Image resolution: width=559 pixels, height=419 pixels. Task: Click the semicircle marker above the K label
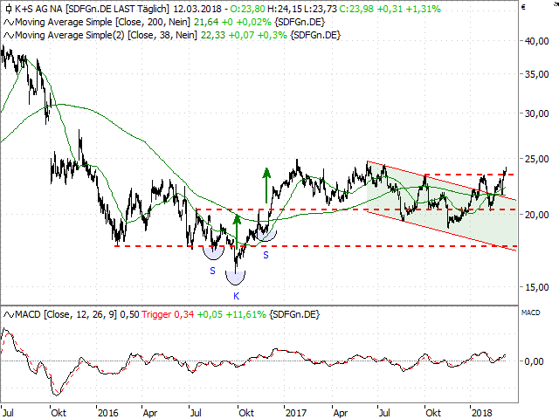[x=236, y=278]
